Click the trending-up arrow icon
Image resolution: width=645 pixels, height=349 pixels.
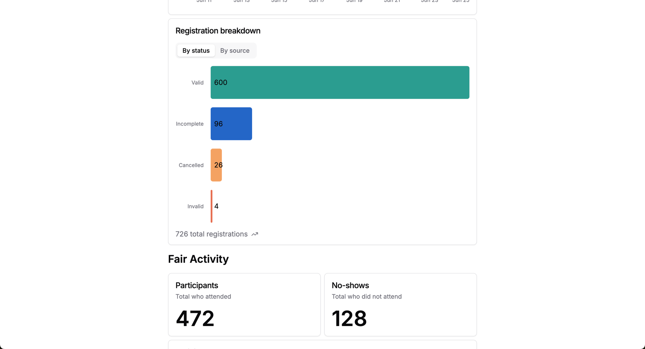tap(255, 234)
